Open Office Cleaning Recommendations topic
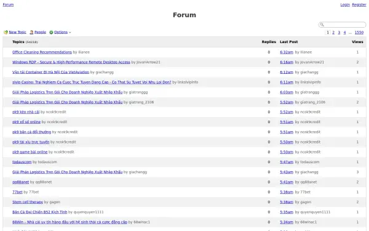The width and height of the screenshot is (369, 231). coord(42,52)
